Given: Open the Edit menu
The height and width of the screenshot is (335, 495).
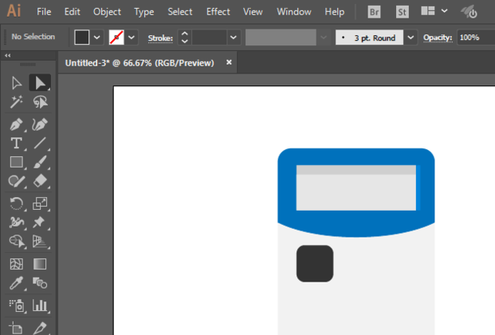Looking at the screenshot, I should [x=72, y=12].
